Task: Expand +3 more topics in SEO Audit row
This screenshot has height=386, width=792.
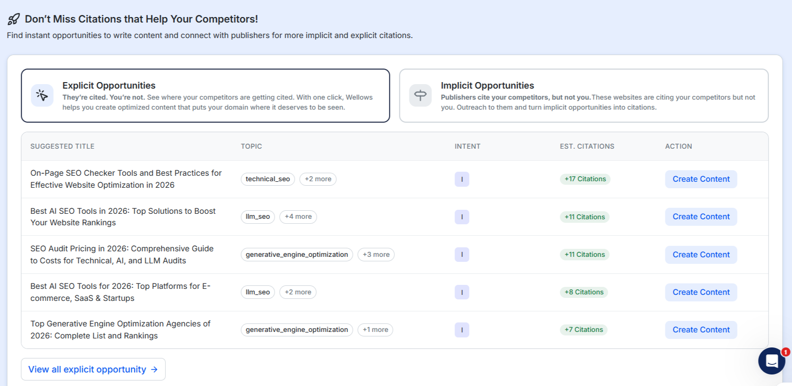Action: pos(376,255)
